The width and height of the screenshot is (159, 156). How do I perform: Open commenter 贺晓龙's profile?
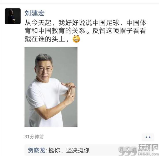(x=36, y=150)
